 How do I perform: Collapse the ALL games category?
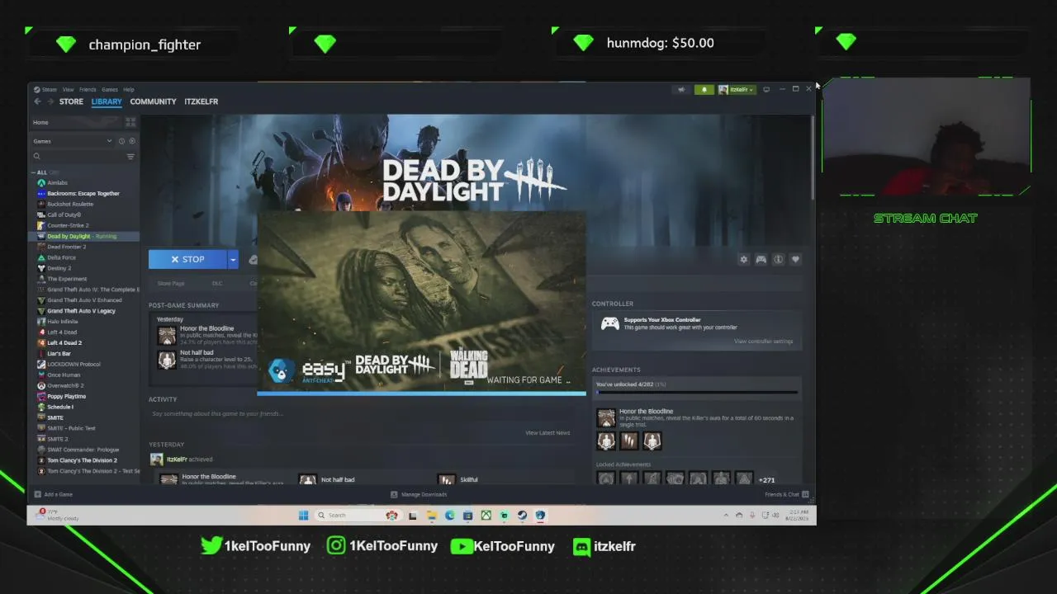[33, 172]
